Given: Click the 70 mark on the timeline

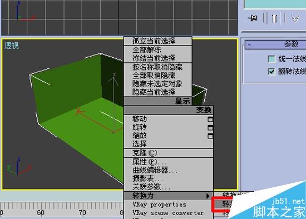Looking at the screenshot, I should (82, 212).
